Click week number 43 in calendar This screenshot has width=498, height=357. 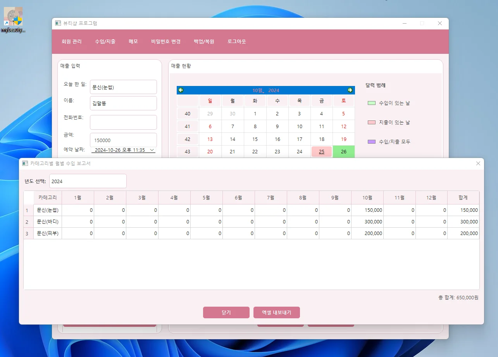(188, 151)
